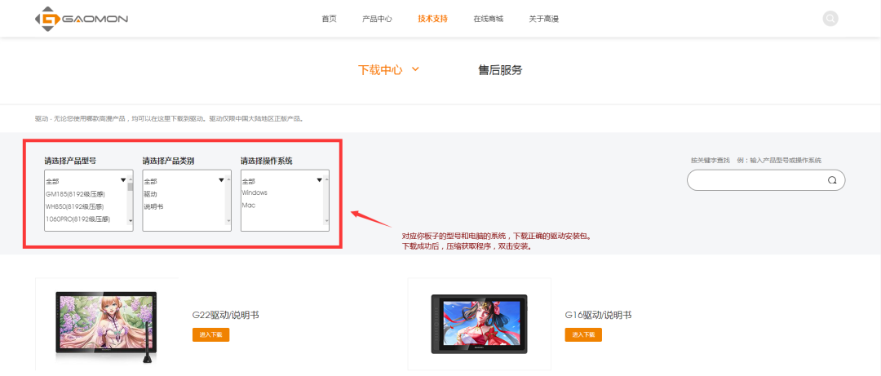The height and width of the screenshot is (376, 881).
Task: Open the product category dropdown arrow
Action: pos(221,180)
